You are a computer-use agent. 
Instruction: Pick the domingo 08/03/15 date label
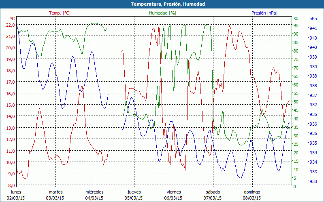tap(252, 195)
